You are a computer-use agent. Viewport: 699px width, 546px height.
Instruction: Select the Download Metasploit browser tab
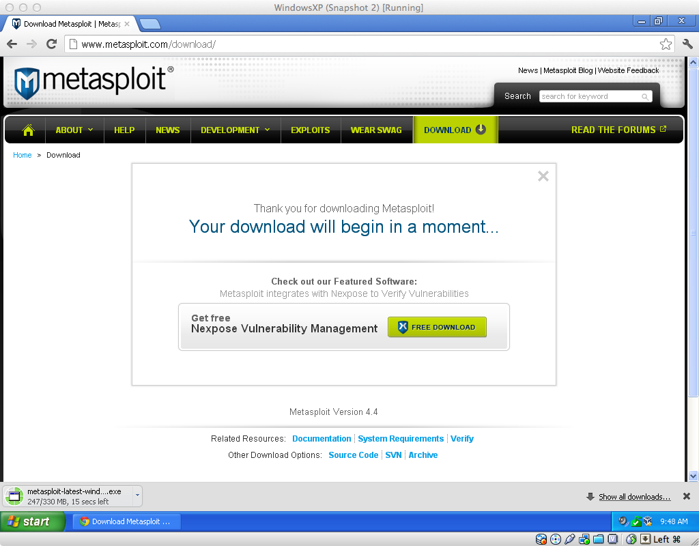(x=71, y=24)
